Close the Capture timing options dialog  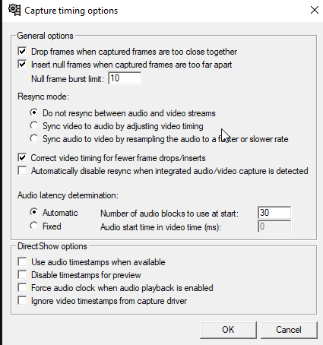click(315, 10)
